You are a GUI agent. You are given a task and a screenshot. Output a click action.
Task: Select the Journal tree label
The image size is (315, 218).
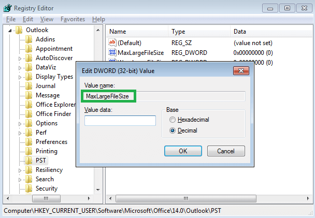click(x=46, y=86)
